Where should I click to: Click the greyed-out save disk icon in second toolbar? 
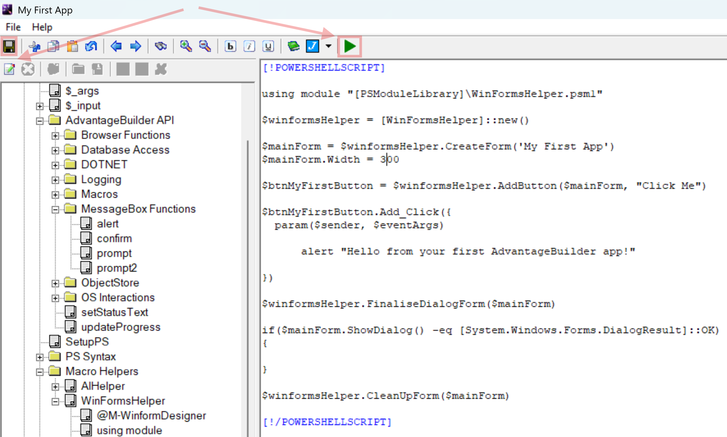click(97, 69)
